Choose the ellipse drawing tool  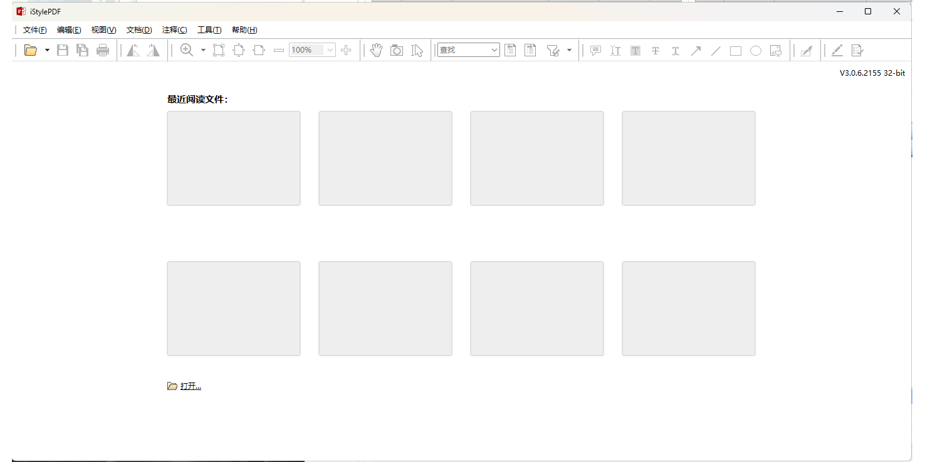(756, 50)
